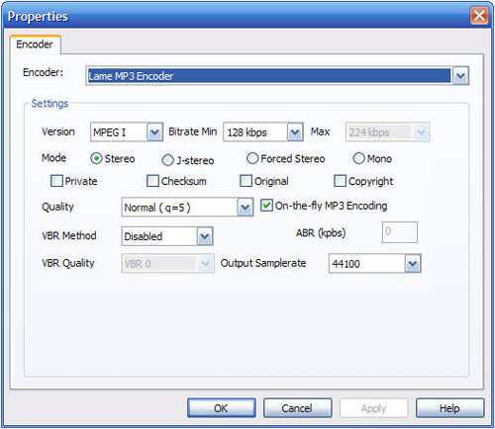Close the Properties dialog window

click(479, 16)
